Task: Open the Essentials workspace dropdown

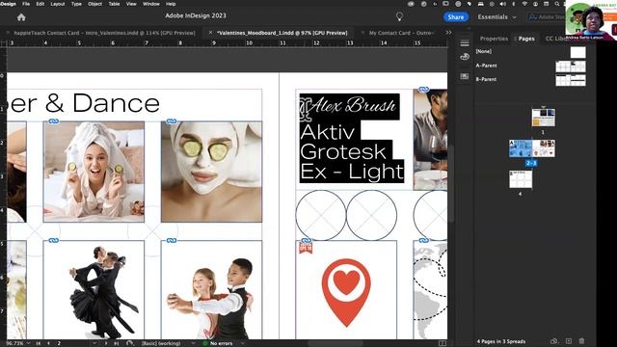Action: tap(497, 17)
